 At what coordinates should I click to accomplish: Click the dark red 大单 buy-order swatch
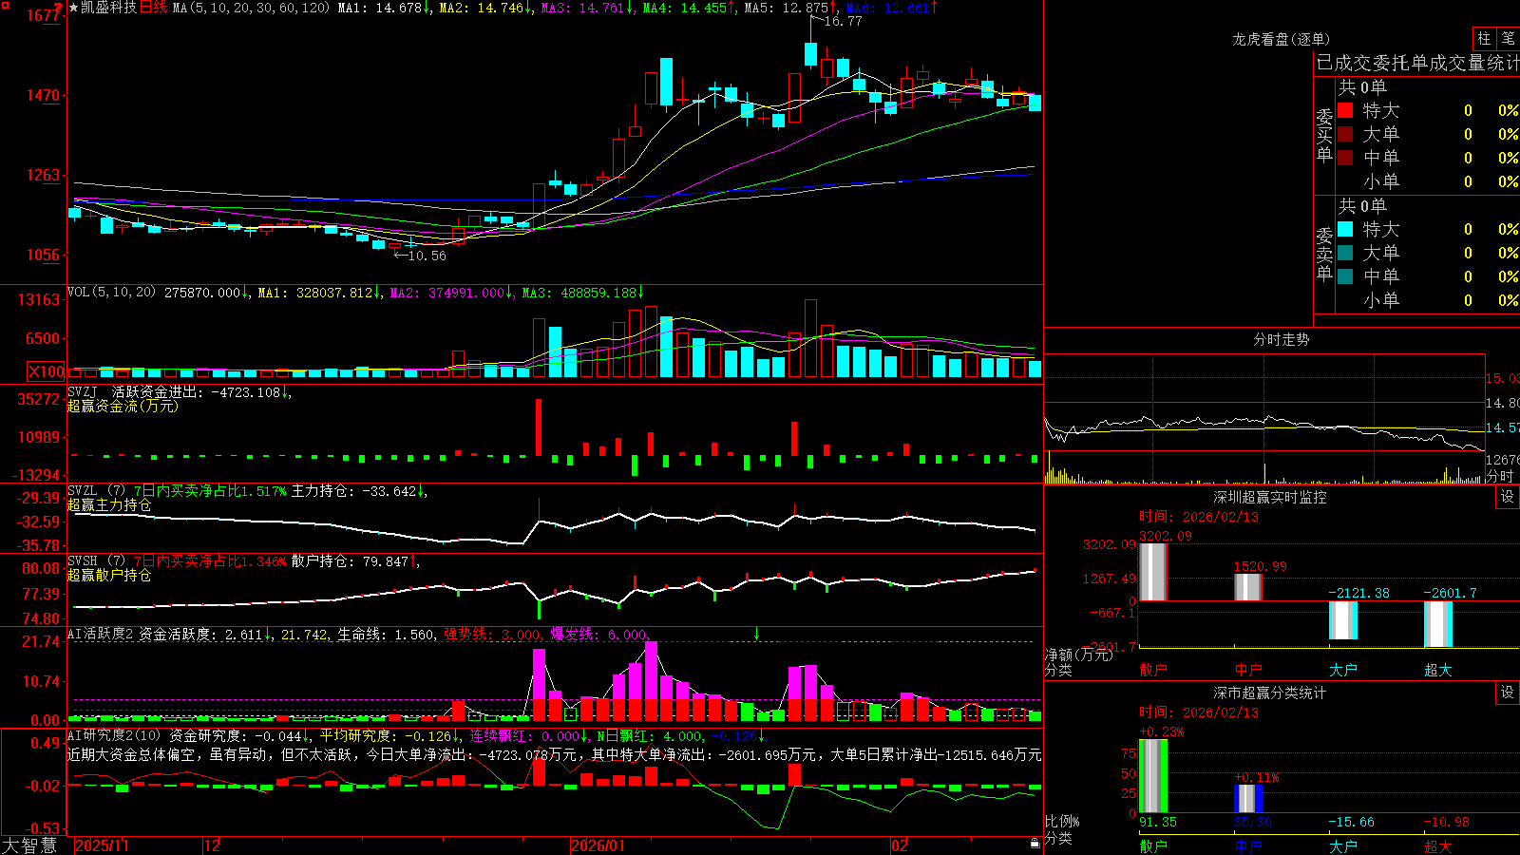point(1345,134)
